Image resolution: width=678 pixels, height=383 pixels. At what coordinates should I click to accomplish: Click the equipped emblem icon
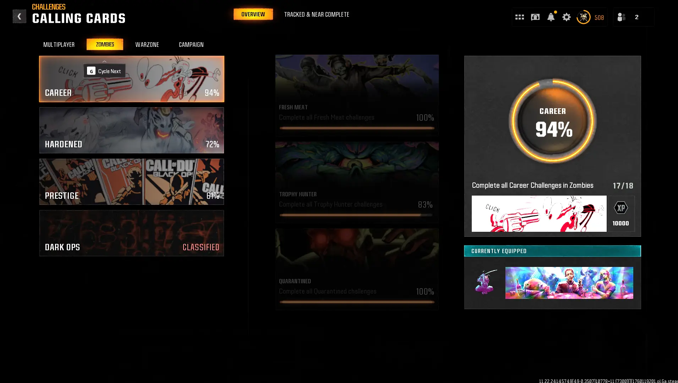click(x=485, y=283)
